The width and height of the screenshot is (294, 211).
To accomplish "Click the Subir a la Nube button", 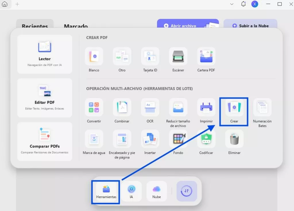I will 250,24.
